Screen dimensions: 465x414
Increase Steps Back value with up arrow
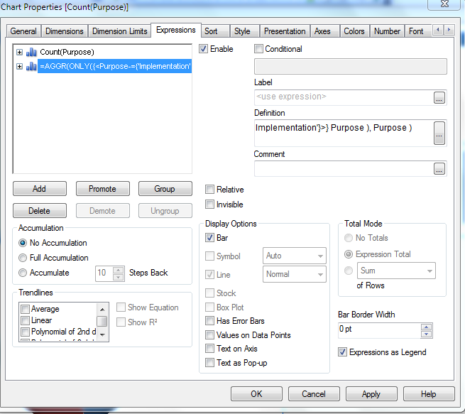[119, 270]
